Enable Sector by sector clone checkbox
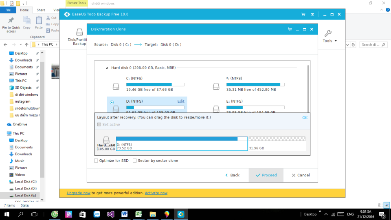 pyautogui.click(x=135, y=161)
